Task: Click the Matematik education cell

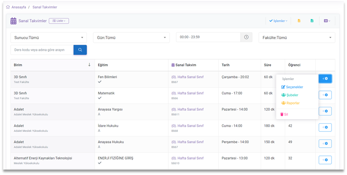Action: coord(131,95)
